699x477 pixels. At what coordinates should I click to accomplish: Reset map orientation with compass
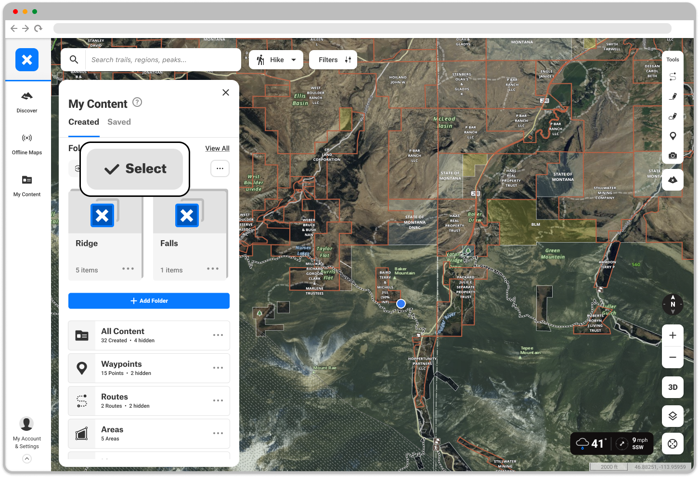point(673,304)
